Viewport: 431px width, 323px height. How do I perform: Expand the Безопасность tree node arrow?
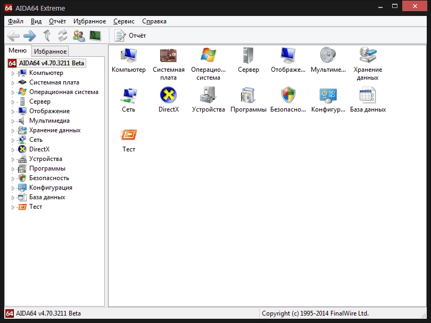tap(13, 178)
